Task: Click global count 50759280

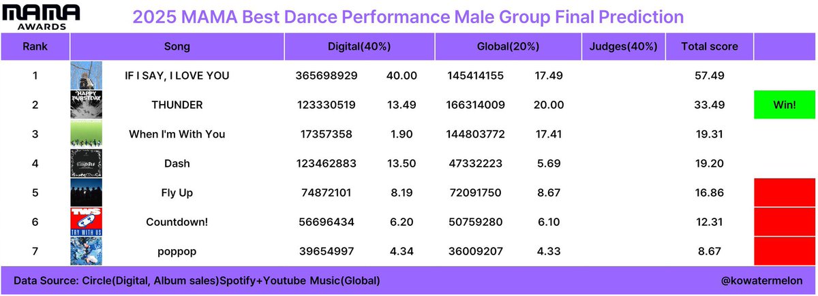Action: pyautogui.click(x=474, y=222)
